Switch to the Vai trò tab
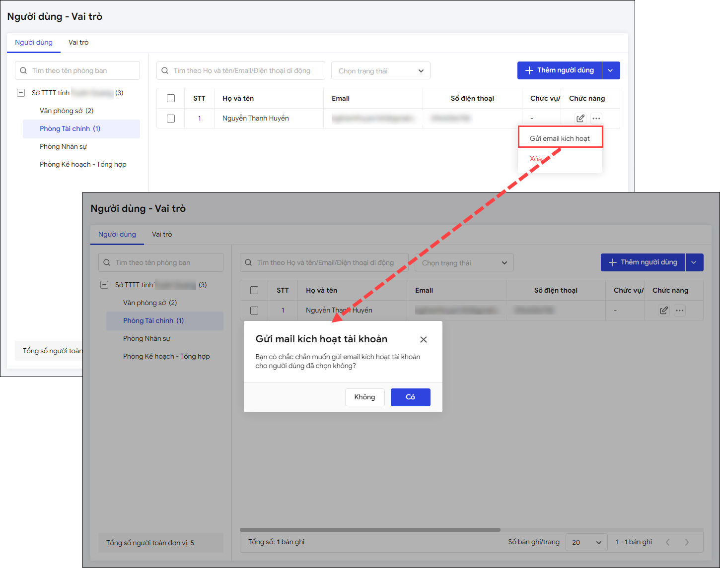Viewport: 720px width, 568px height. pos(78,43)
